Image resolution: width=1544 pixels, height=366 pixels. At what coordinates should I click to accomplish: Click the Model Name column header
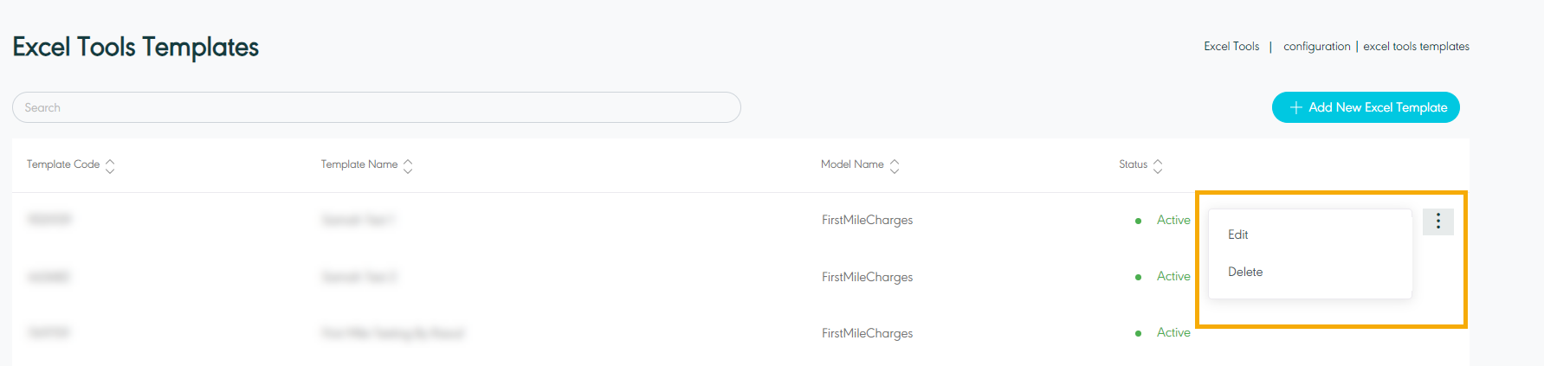(852, 164)
